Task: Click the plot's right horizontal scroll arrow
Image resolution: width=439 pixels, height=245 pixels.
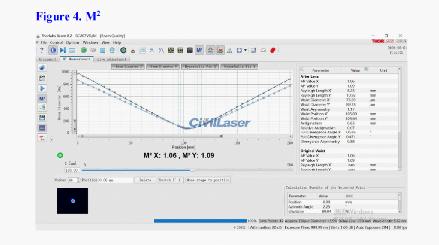Action: coord(291,136)
